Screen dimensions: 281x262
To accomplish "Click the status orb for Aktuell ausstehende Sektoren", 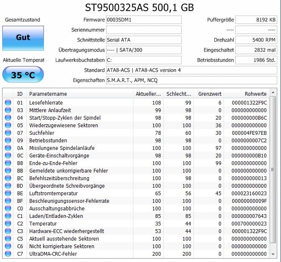I will point(8,238).
